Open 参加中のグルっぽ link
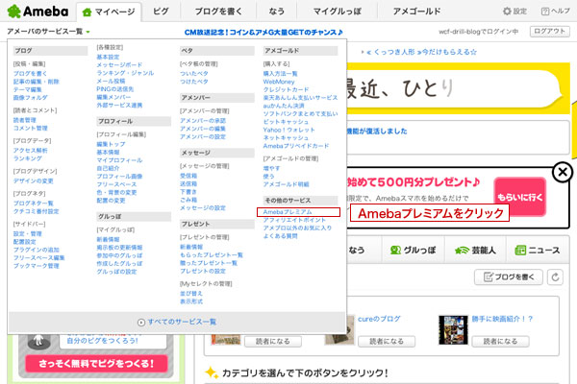The width and height of the screenshot is (577, 384). pos(119,255)
